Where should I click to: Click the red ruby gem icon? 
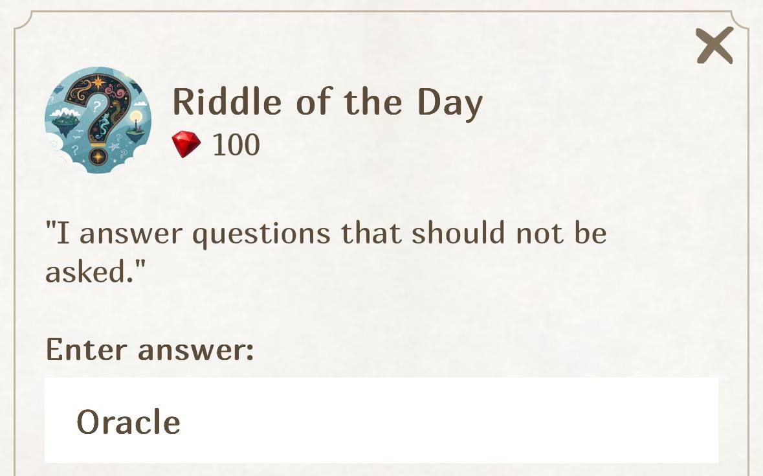(x=186, y=144)
